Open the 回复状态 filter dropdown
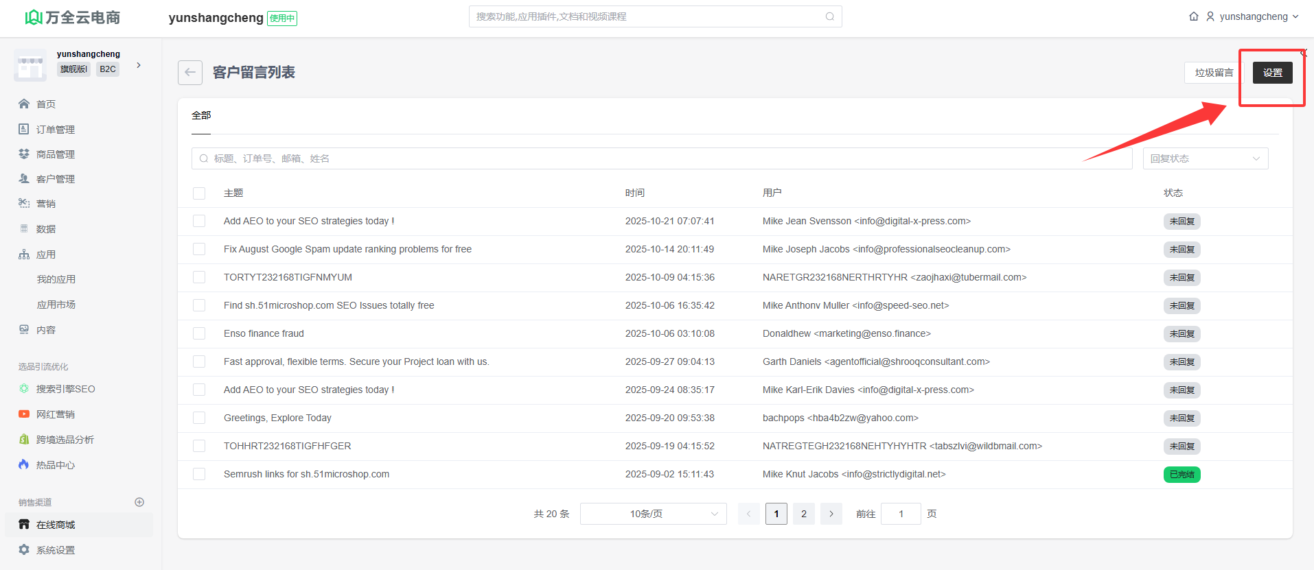This screenshot has height=570, width=1314. (1205, 158)
